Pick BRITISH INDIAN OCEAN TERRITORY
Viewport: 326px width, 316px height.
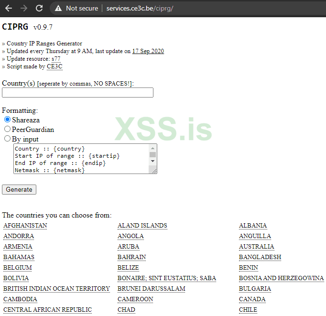point(56,289)
